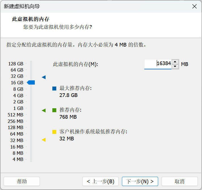Image resolution: width=202 pixels, height=190 pixels.
Task: Click the 16 GB scale label
Action: [x=17, y=83]
